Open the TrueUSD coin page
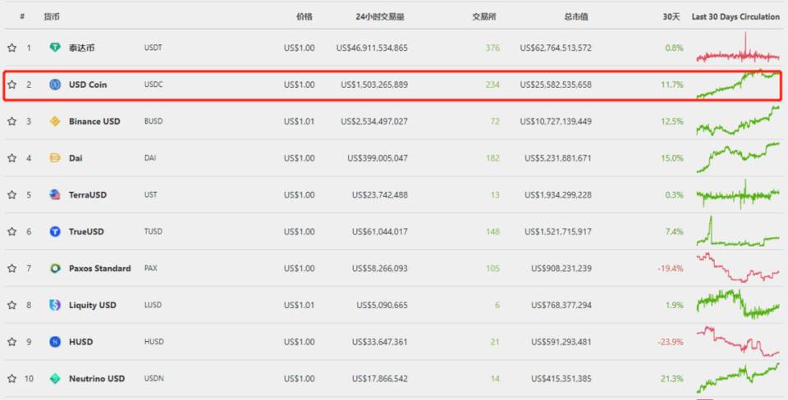 86,231
